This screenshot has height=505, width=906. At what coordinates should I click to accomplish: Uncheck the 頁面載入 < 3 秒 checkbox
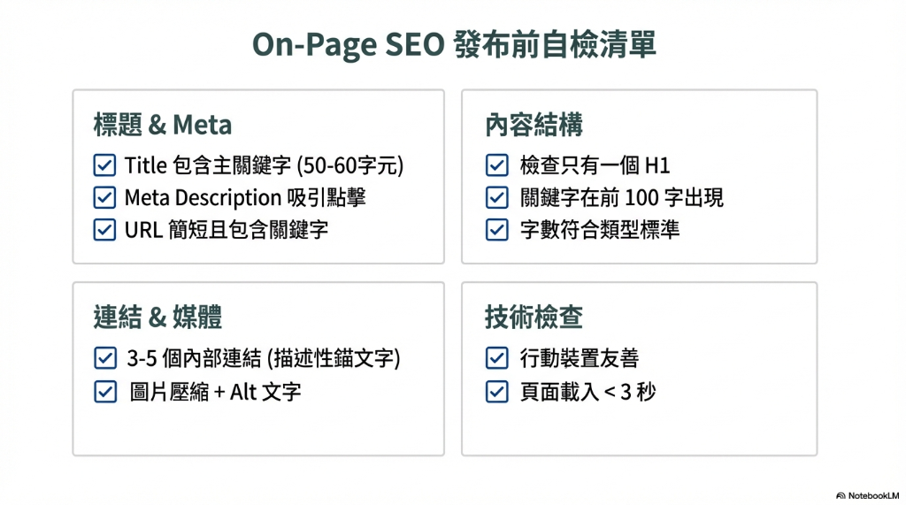pyautogui.click(x=496, y=391)
